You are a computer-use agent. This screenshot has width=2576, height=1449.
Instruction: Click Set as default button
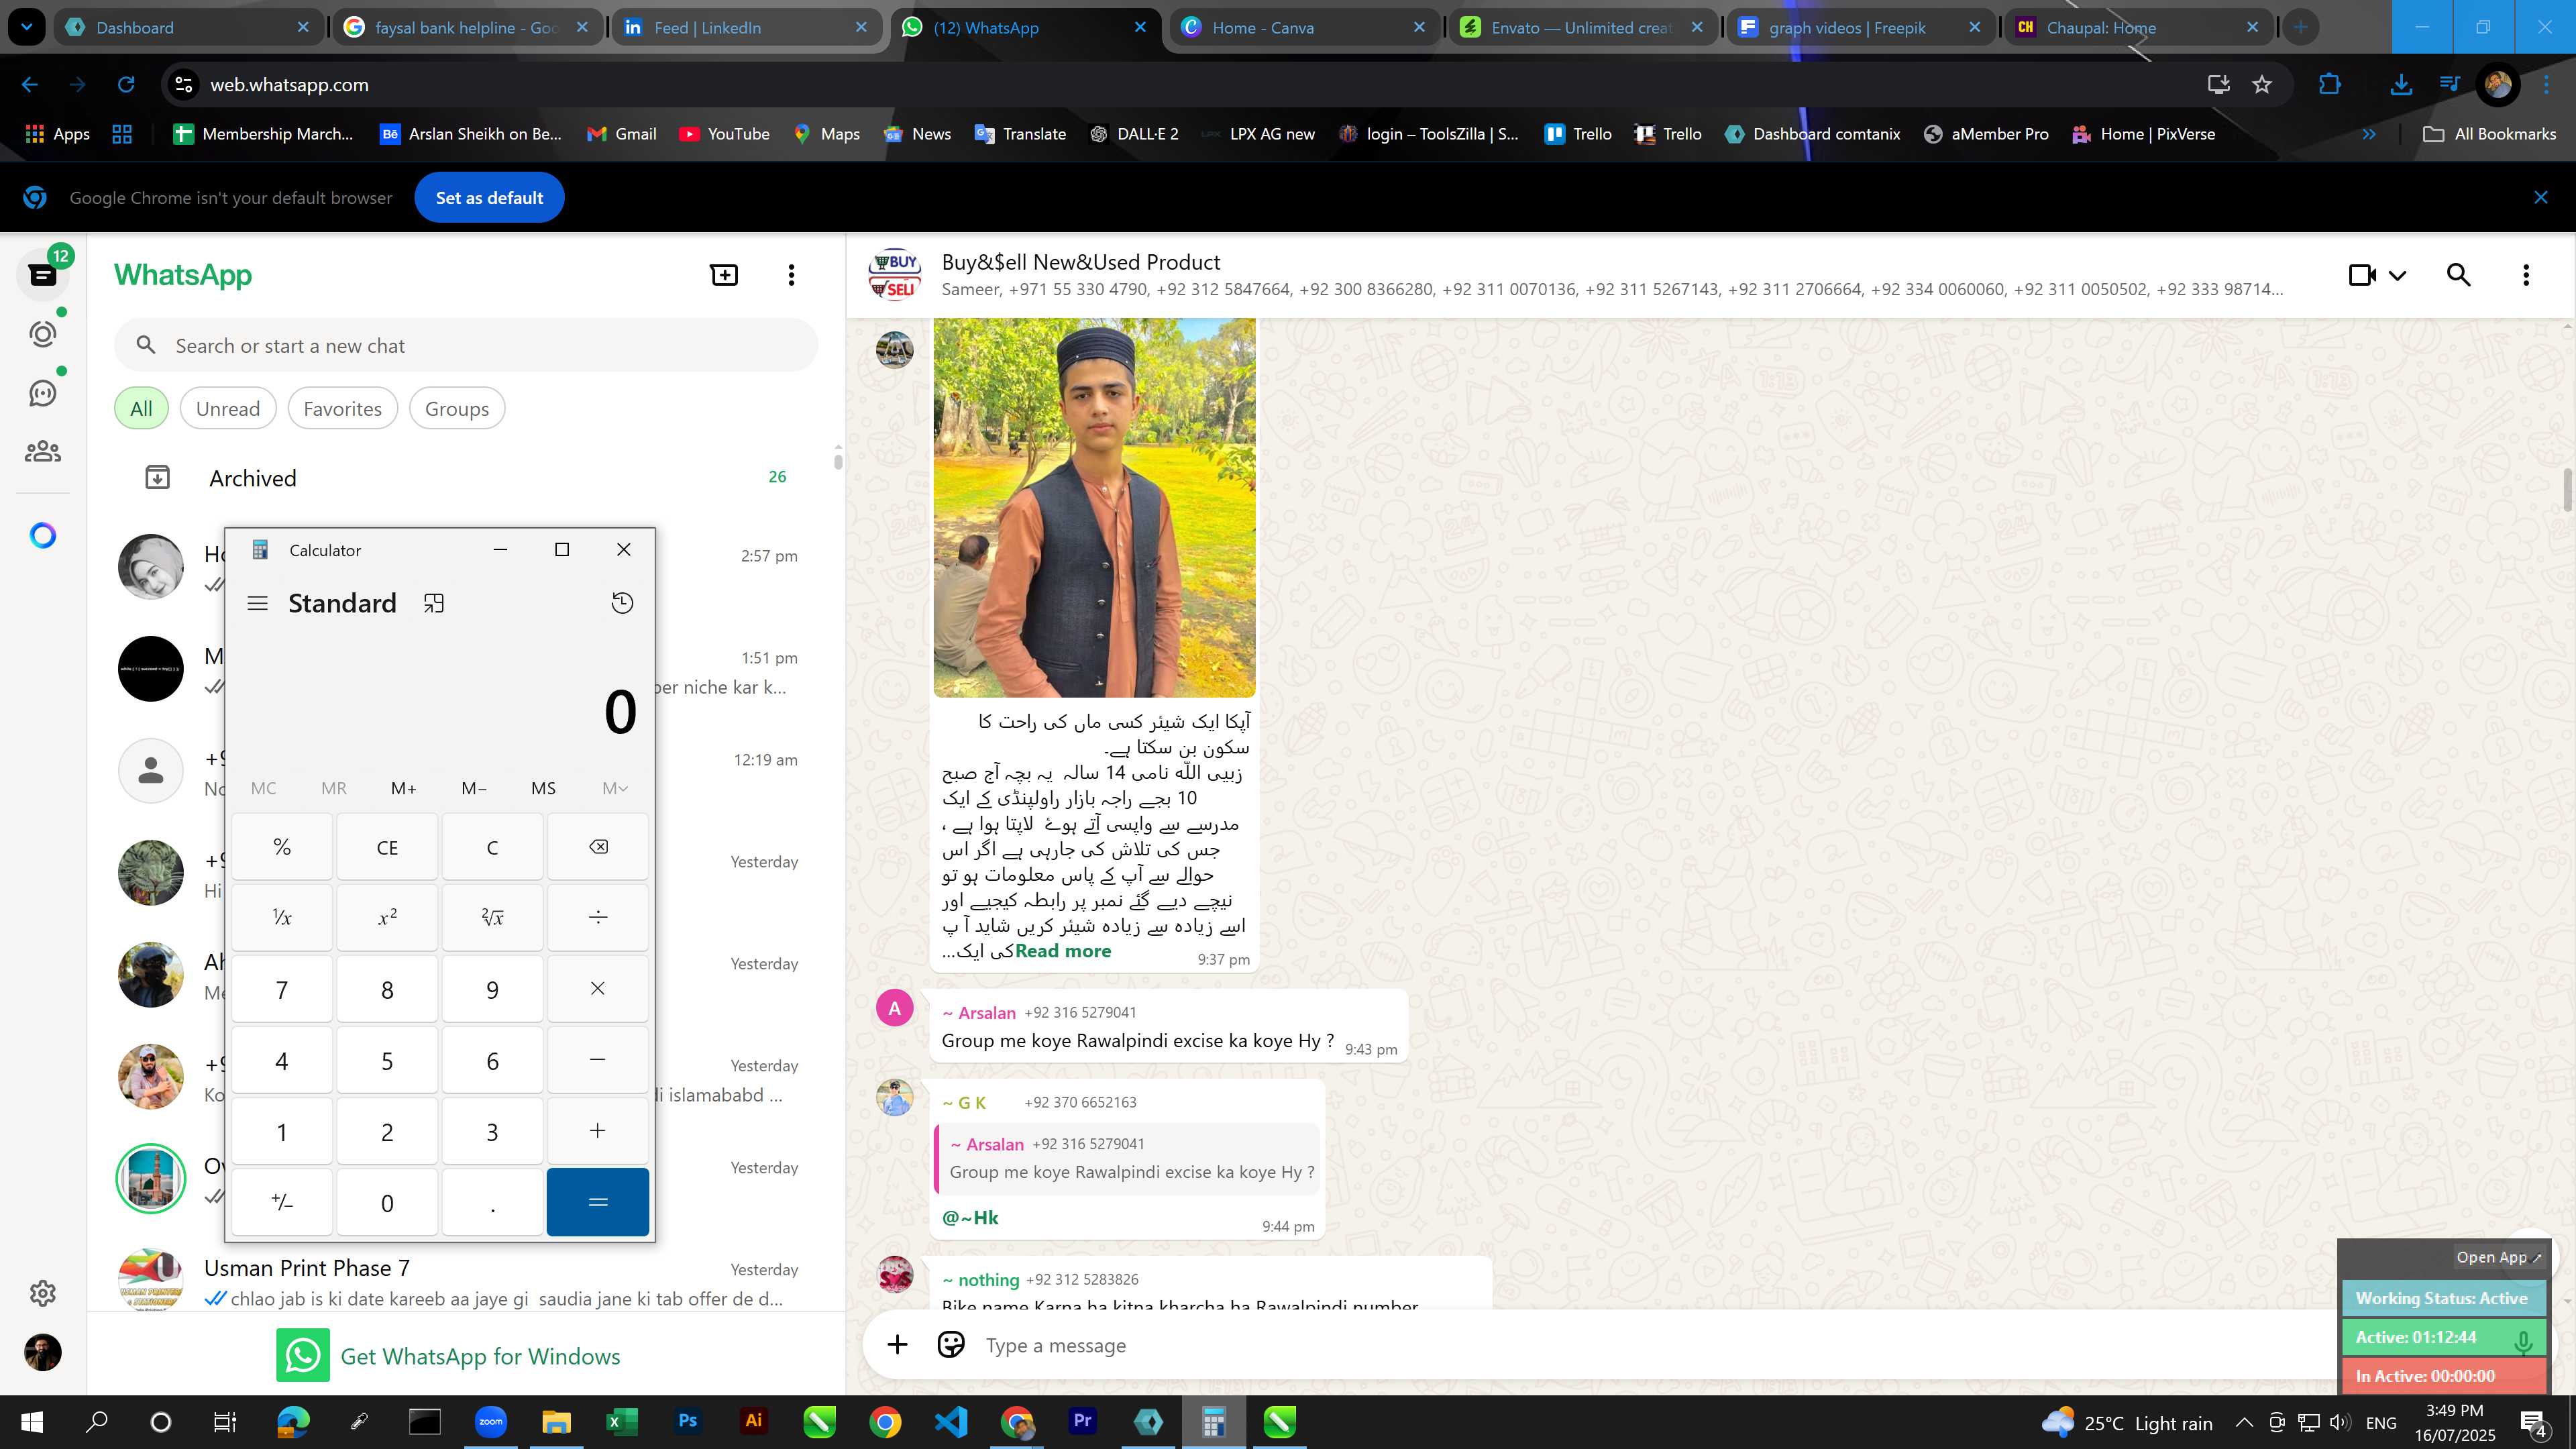[x=489, y=198]
